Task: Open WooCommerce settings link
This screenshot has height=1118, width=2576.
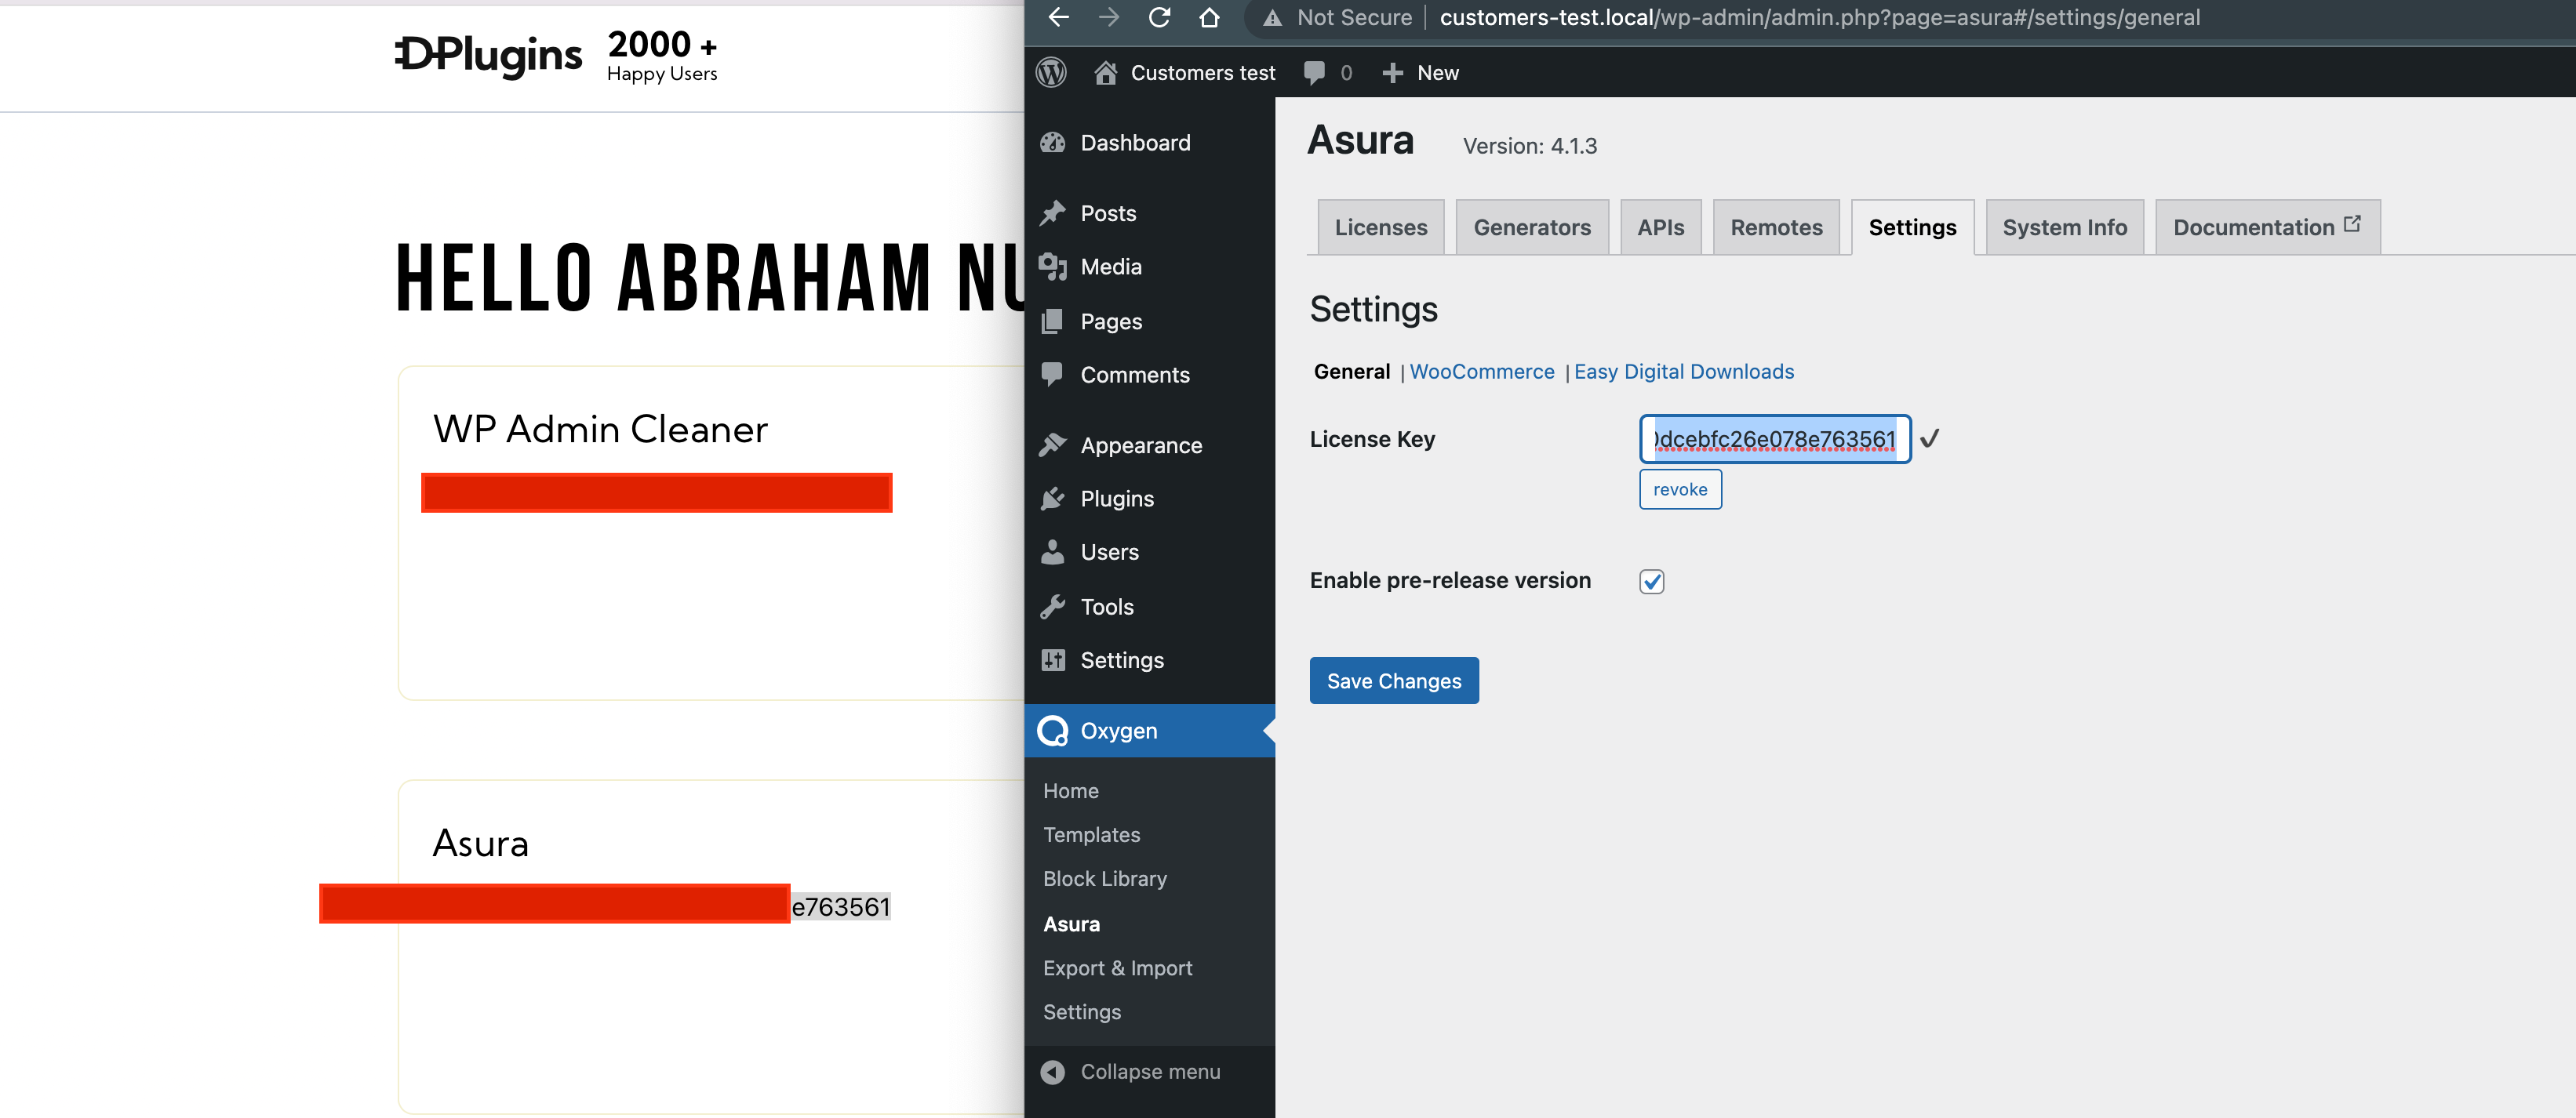Action: coord(1482,372)
